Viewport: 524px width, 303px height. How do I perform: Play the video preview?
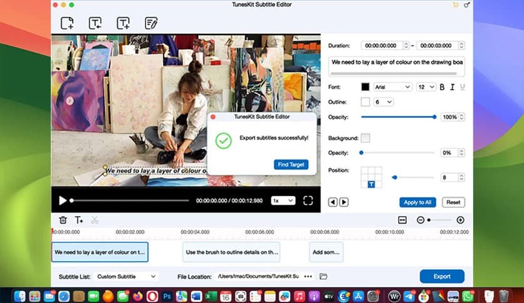(63, 200)
